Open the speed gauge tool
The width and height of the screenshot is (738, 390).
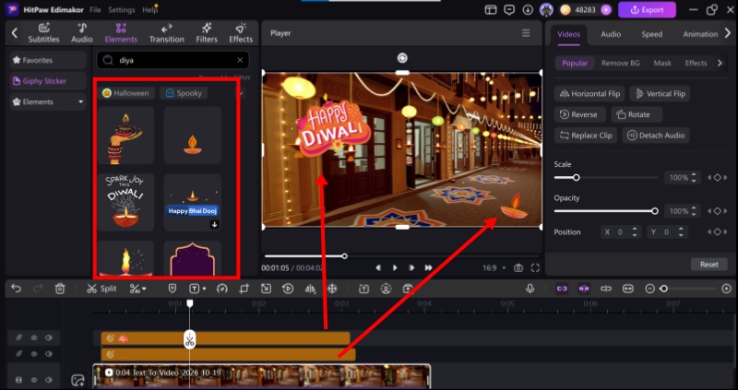pyautogui.click(x=221, y=289)
